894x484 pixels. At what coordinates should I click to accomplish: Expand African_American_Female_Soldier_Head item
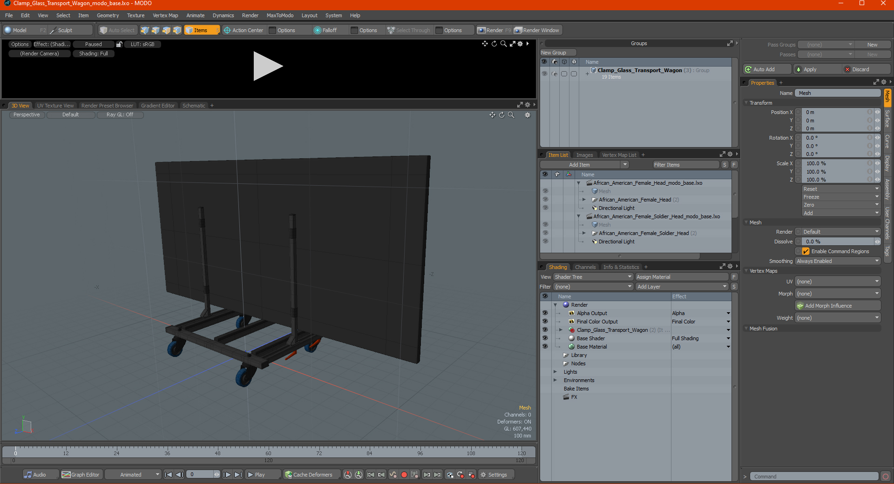584,233
